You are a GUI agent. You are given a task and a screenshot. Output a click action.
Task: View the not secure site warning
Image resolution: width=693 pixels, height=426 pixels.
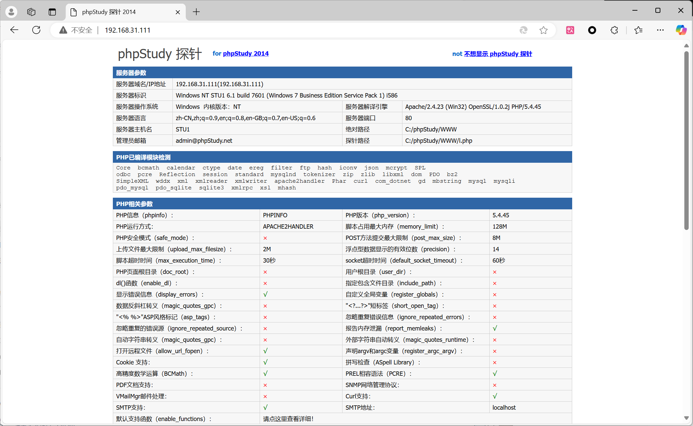pos(76,30)
